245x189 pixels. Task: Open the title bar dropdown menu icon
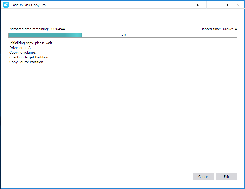click(199, 5)
